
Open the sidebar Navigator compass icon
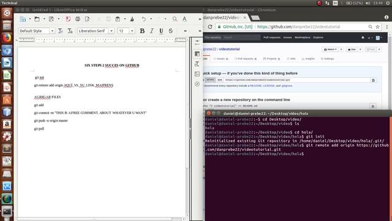pos(197,84)
